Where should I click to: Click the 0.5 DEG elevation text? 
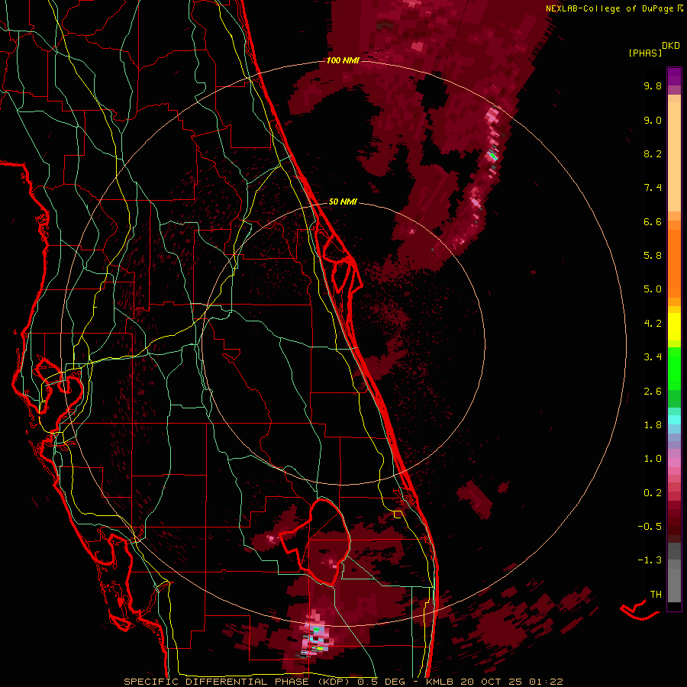click(x=381, y=682)
